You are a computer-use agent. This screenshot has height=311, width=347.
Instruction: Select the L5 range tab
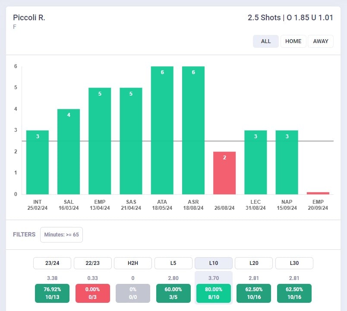point(173,263)
